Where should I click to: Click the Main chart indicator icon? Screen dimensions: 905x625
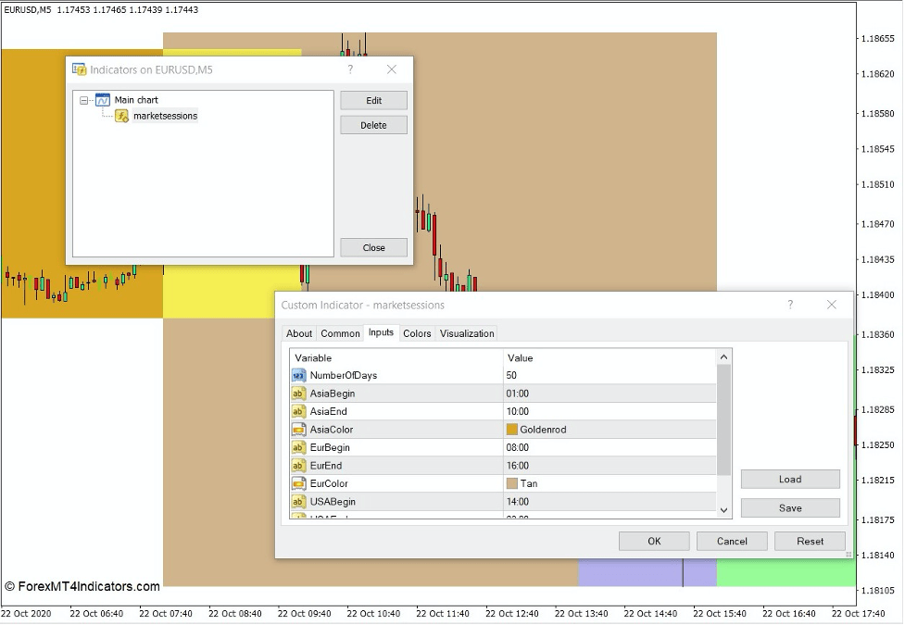(x=102, y=99)
